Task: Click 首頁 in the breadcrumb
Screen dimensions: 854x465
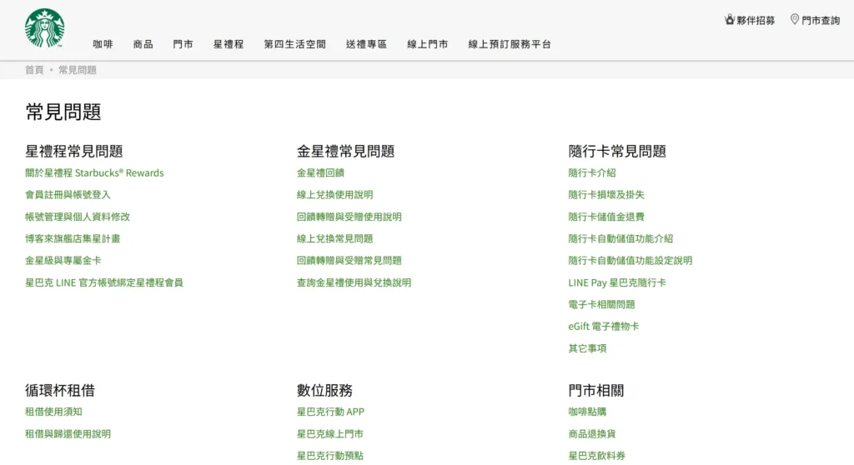Action: click(34, 70)
